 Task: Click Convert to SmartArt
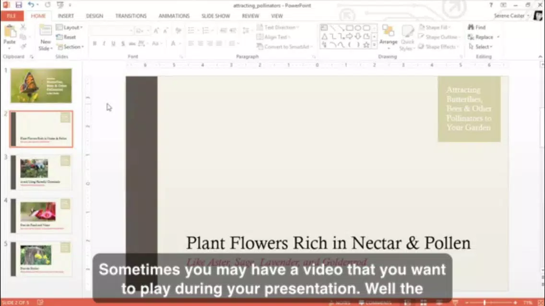click(284, 46)
